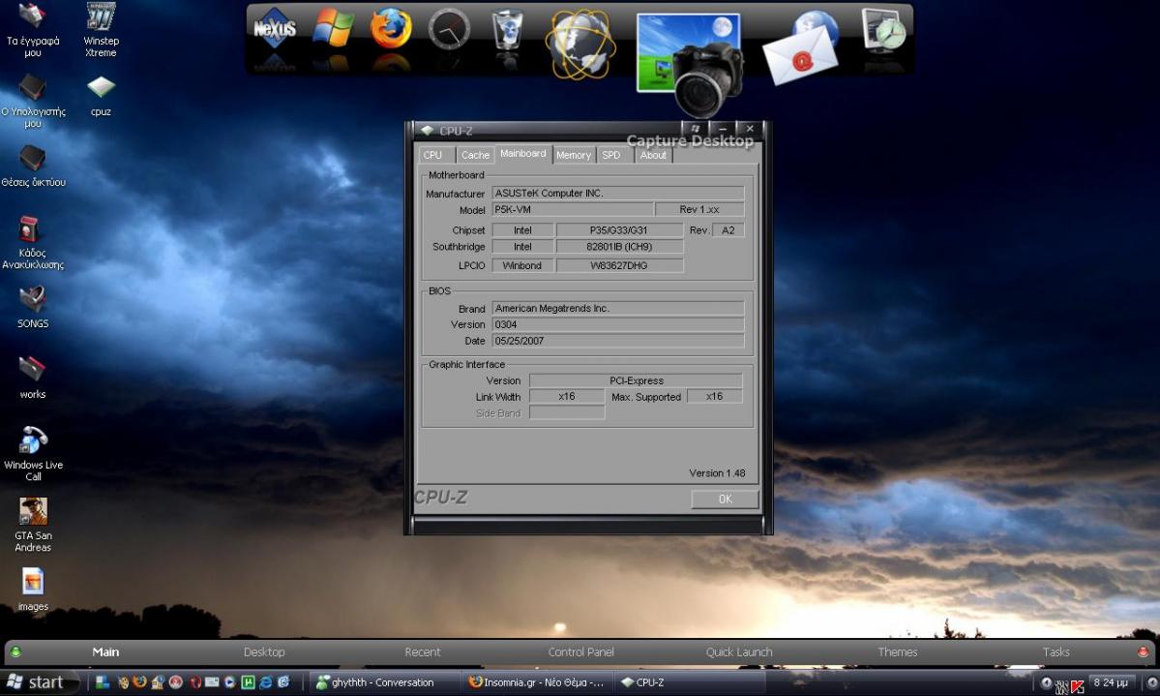
Task: Switch to the Memory tab in CPU-Z
Action: [574, 155]
